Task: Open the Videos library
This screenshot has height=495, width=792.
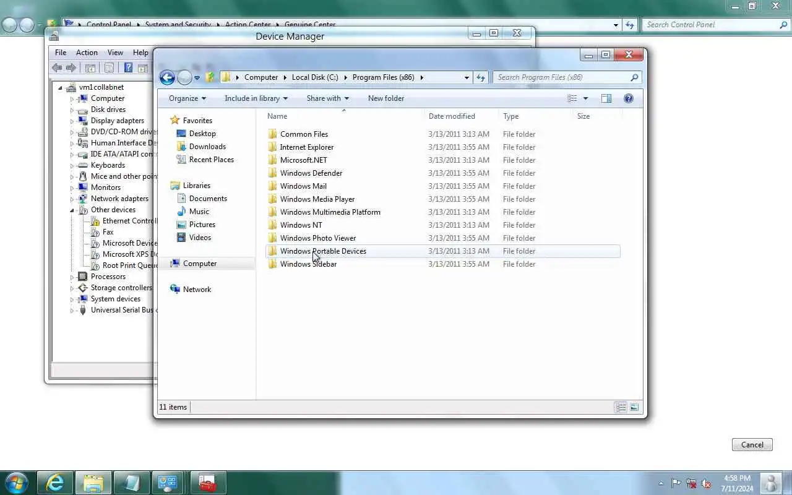Action: point(200,238)
